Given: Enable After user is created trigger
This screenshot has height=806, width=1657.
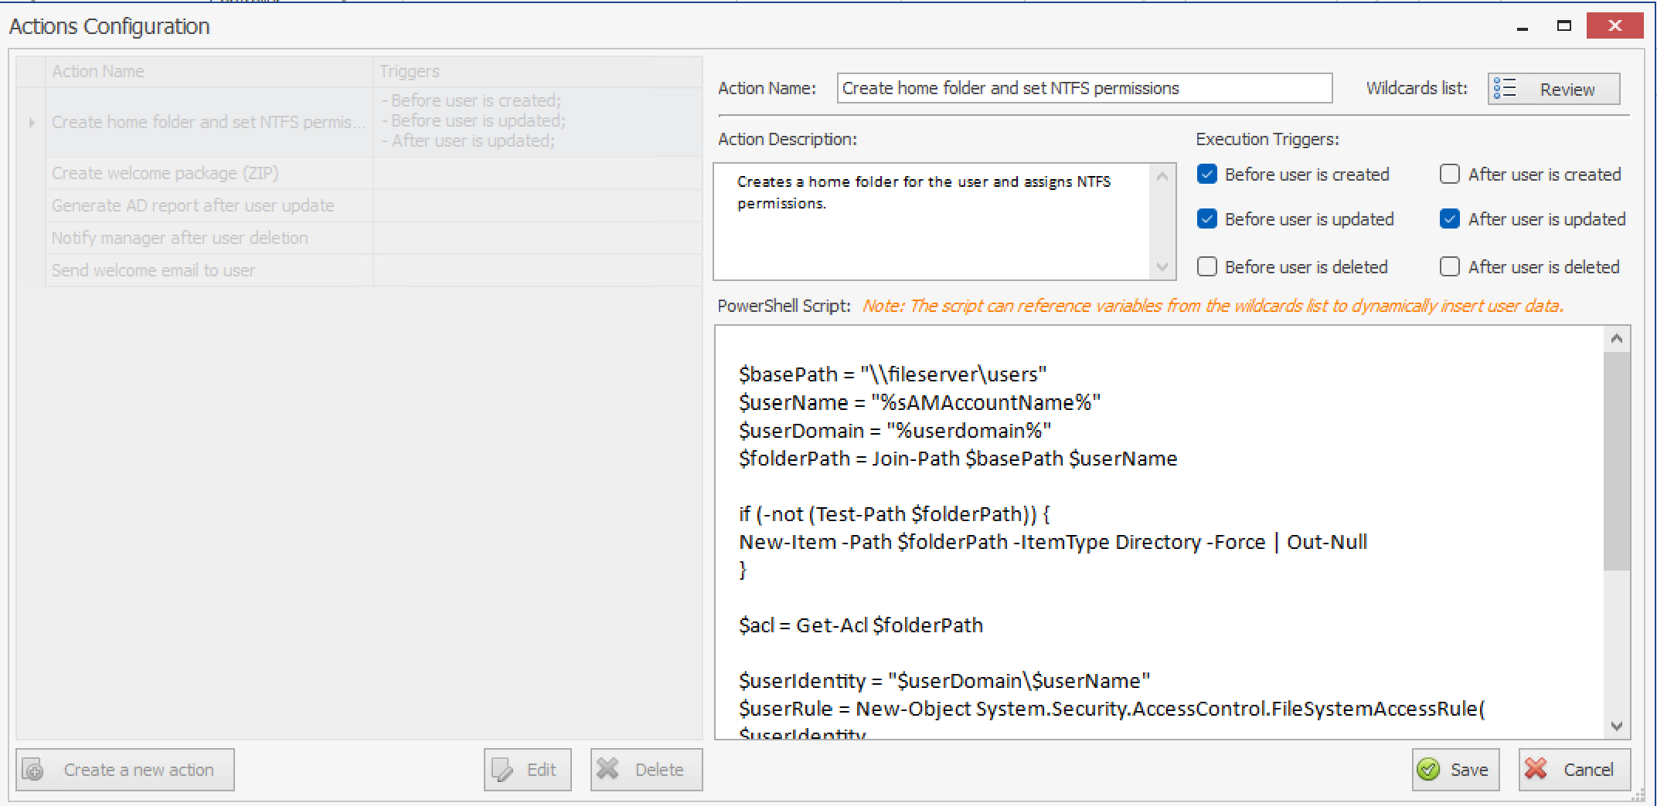Looking at the screenshot, I should pos(1450,174).
